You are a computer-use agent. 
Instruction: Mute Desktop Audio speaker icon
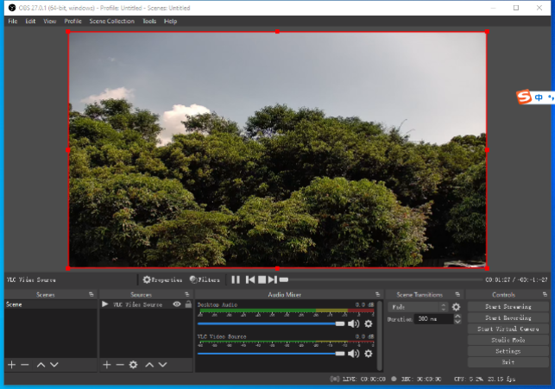click(x=353, y=323)
